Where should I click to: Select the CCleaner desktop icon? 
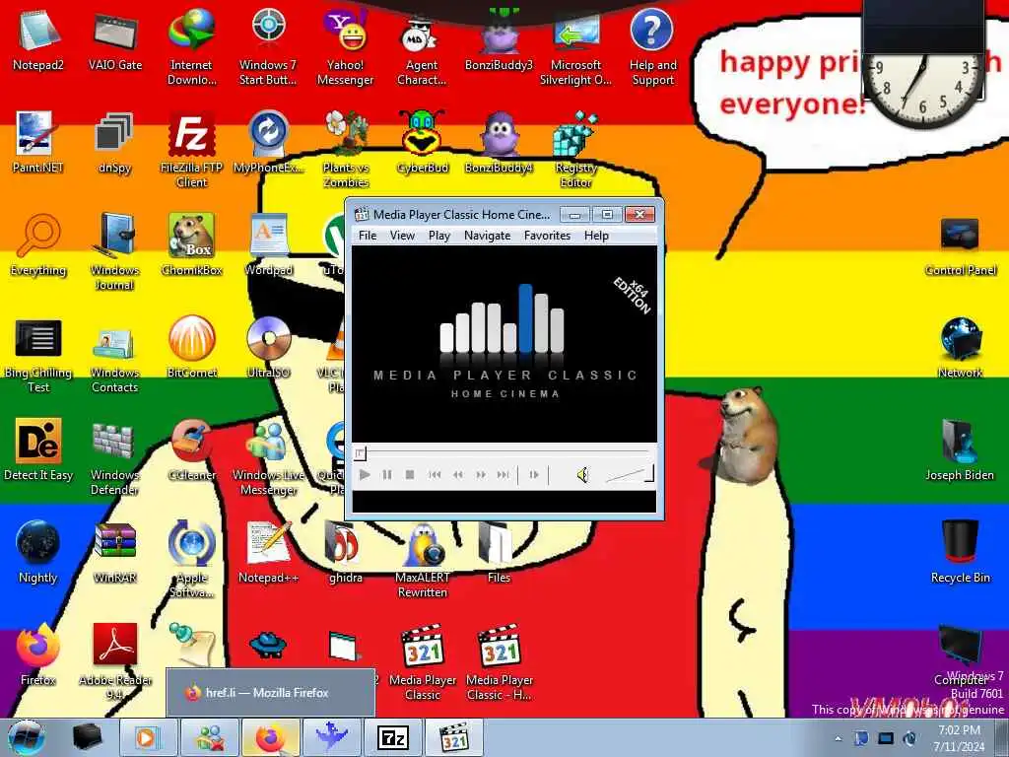(x=192, y=449)
